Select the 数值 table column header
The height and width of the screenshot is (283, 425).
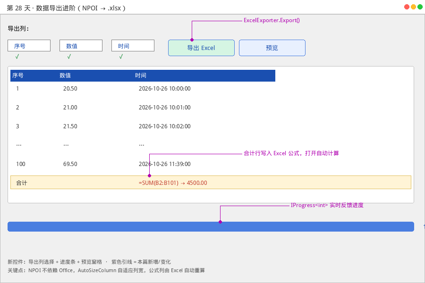click(x=65, y=75)
